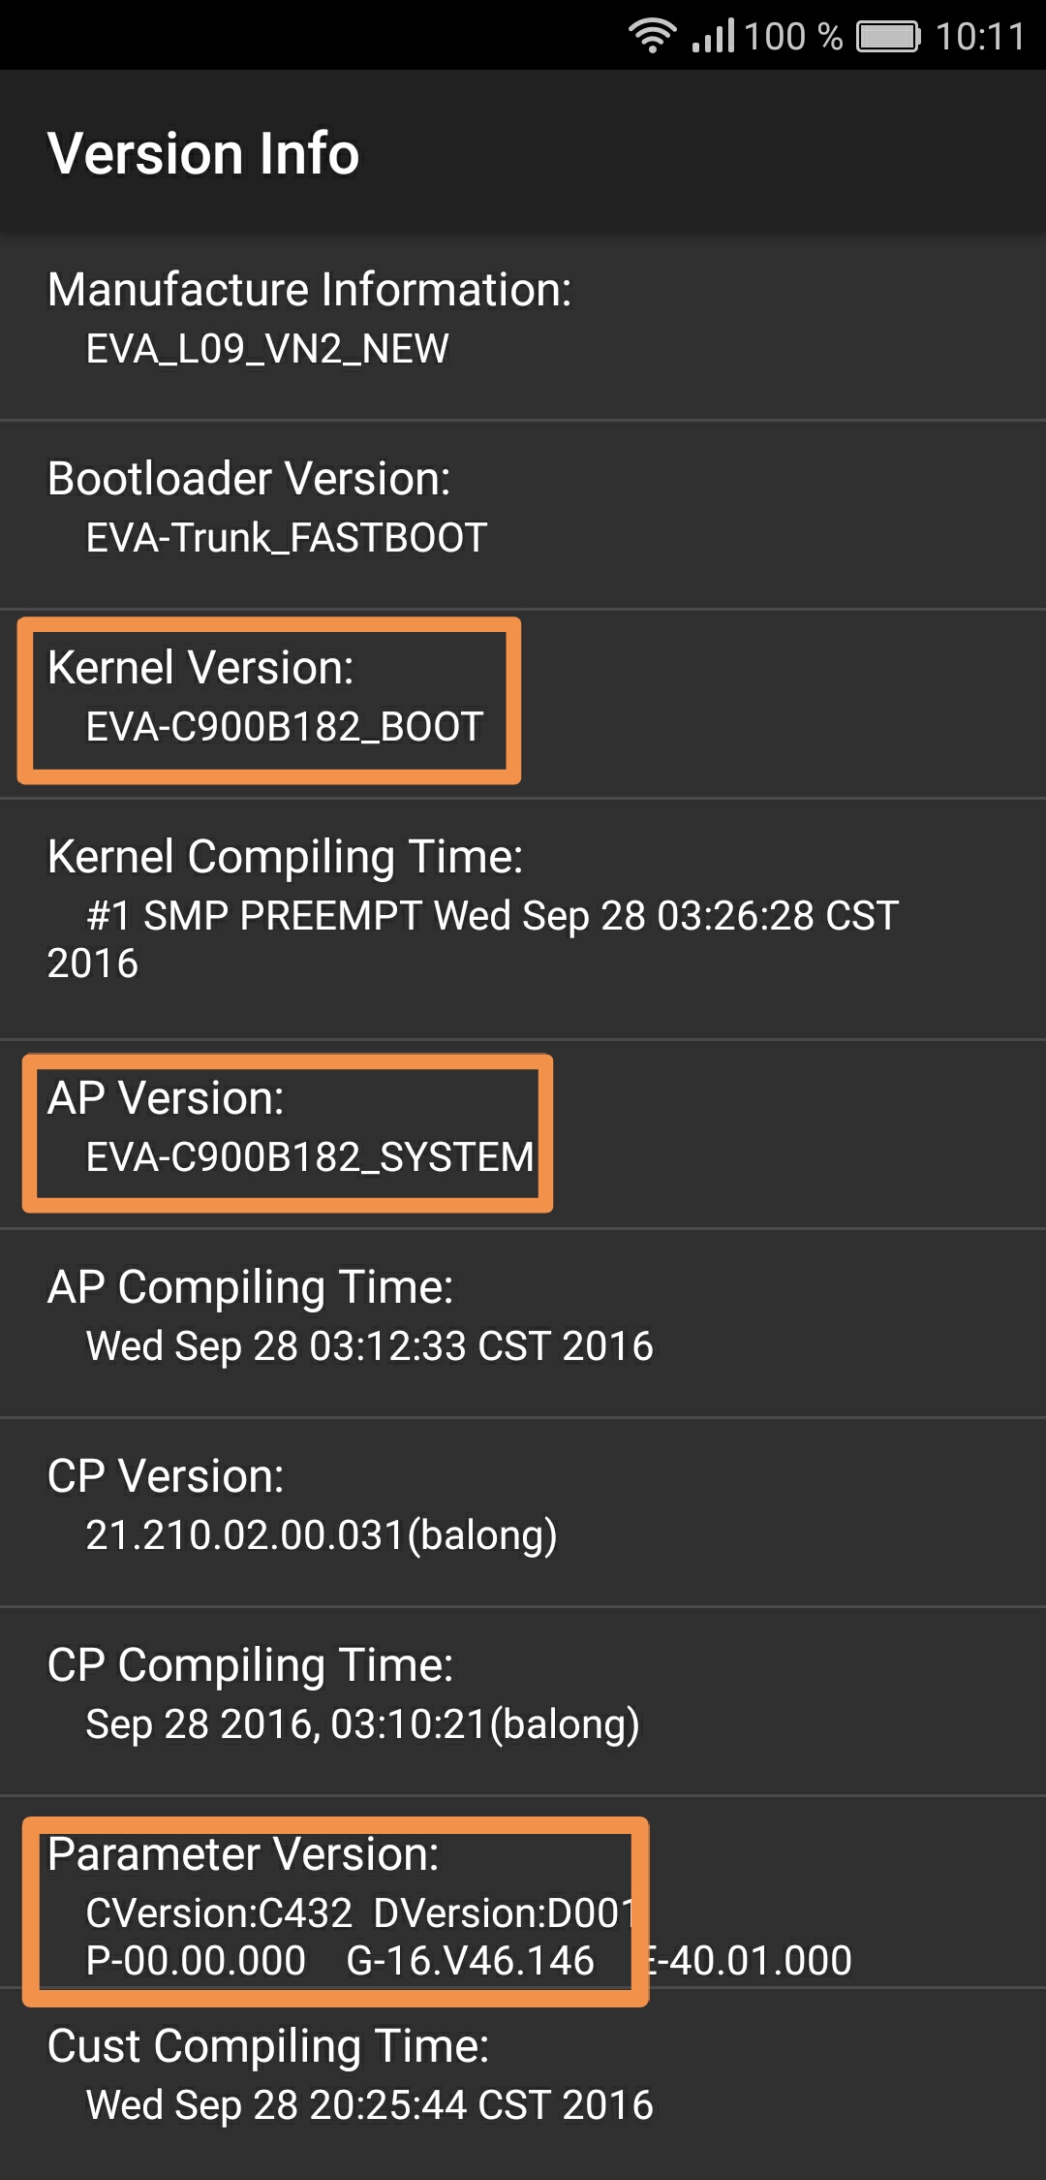Tap the battery icon in status bar
Screen dimensions: 1046x2180
tap(888, 37)
